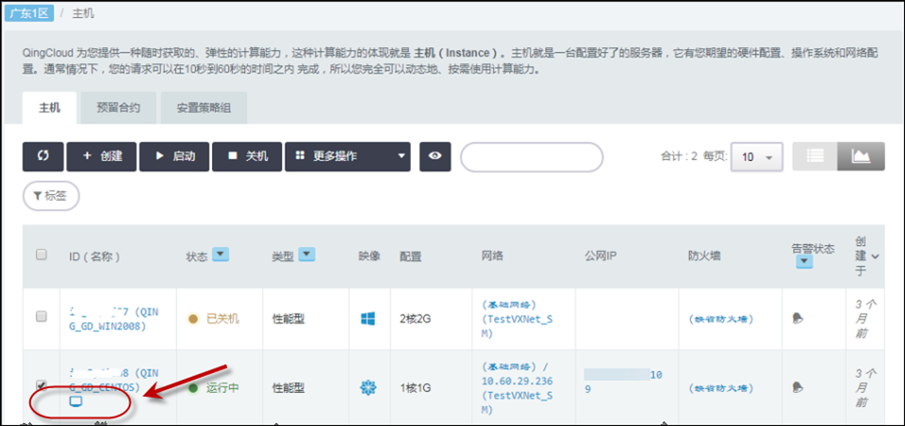Screen dimensions: 905x426
Task: Expand the 更多操作 dropdown
Action: click(x=348, y=156)
